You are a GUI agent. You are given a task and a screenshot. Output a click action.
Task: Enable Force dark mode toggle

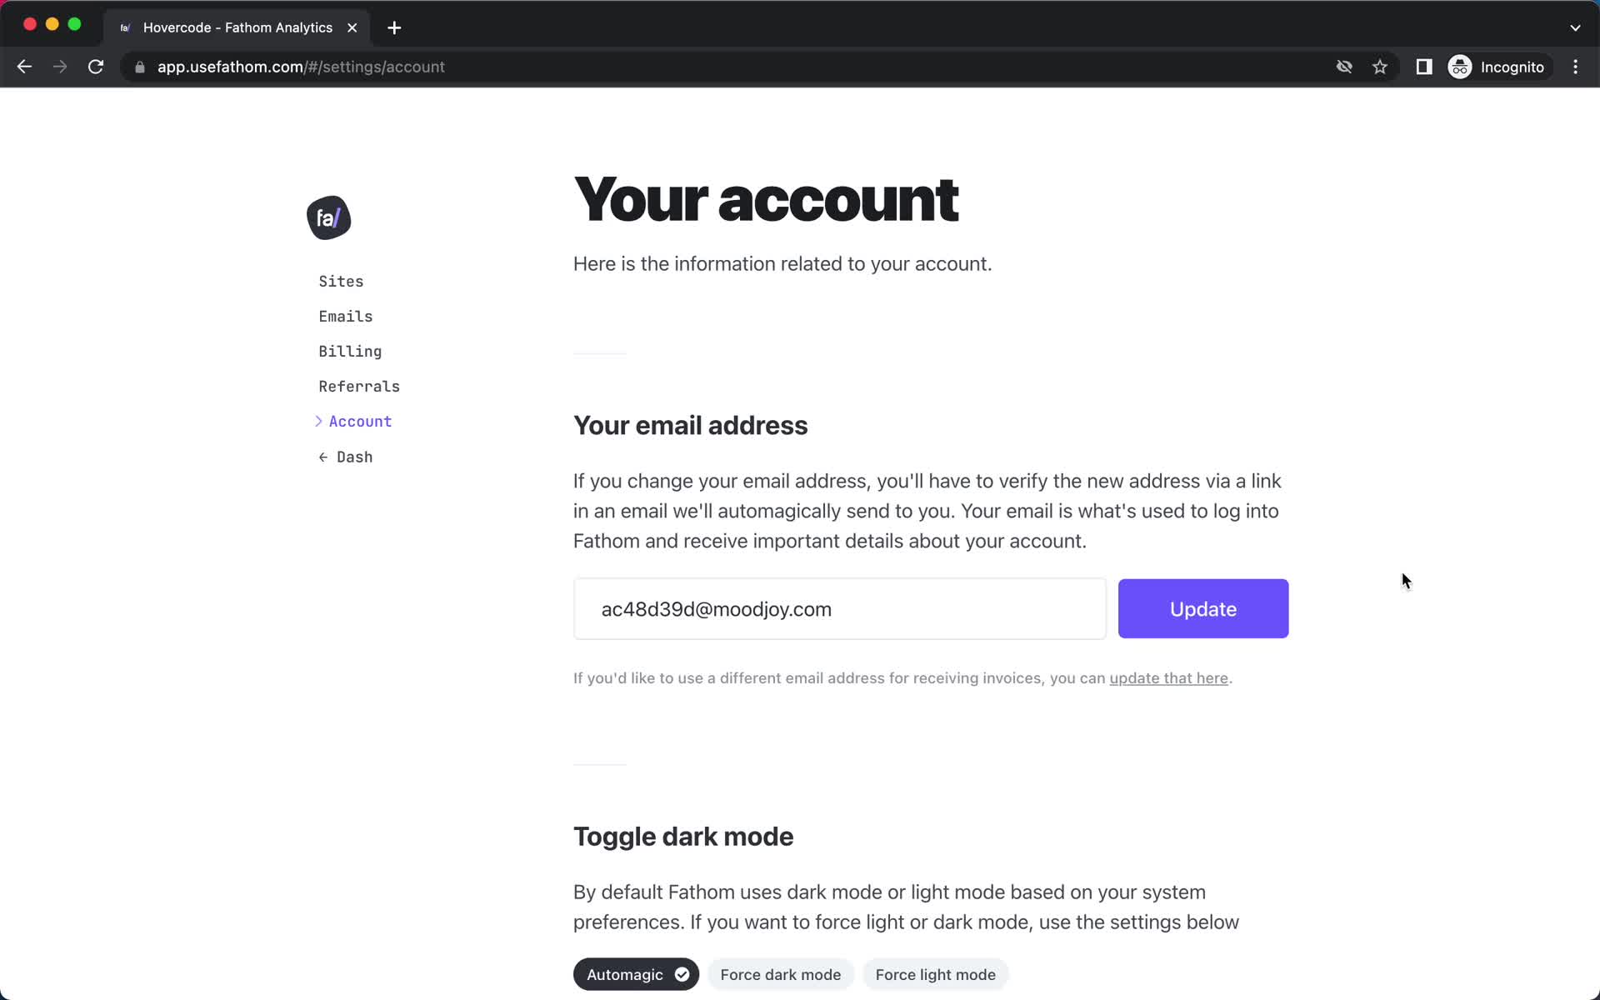tap(781, 975)
